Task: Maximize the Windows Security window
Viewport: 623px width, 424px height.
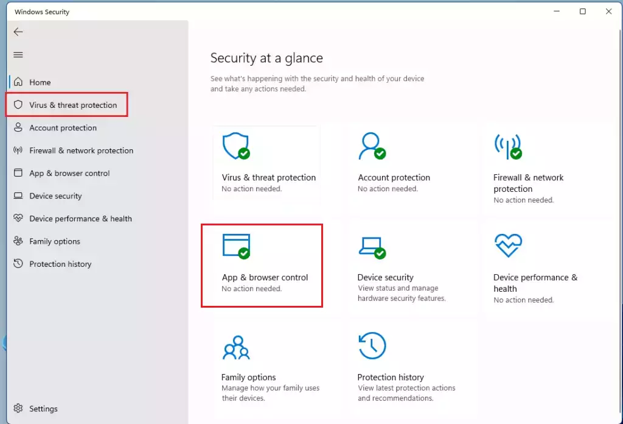Action: pos(582,11)
